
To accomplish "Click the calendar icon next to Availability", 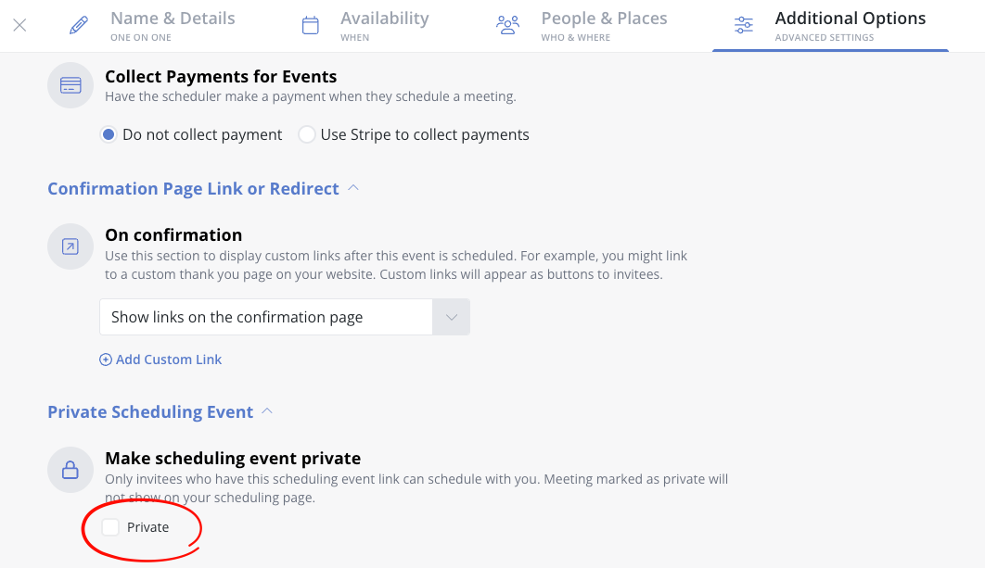I will point(310,25).
